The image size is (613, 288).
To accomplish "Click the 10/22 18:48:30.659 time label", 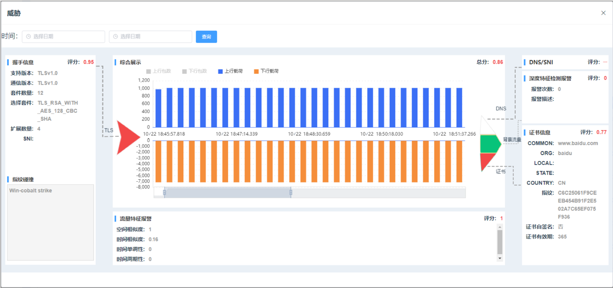I will coord(309,134).
